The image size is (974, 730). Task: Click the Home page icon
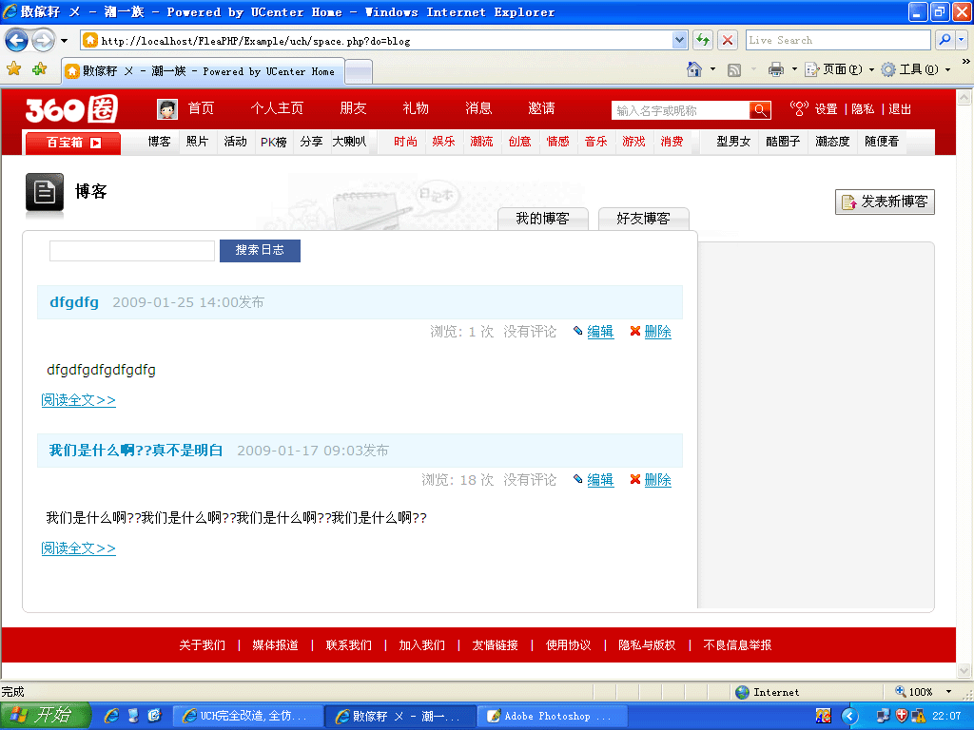click(694, 68)
